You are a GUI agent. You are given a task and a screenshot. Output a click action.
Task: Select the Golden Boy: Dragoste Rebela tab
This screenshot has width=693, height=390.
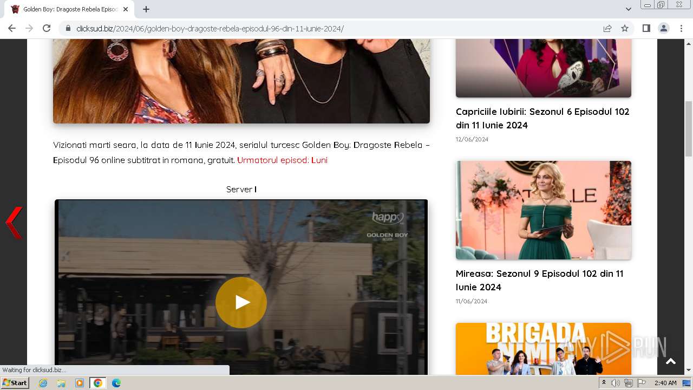[70, 9]
